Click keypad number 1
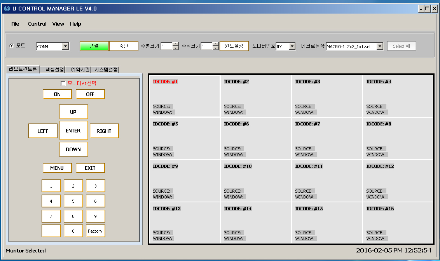 click(51, 186)
